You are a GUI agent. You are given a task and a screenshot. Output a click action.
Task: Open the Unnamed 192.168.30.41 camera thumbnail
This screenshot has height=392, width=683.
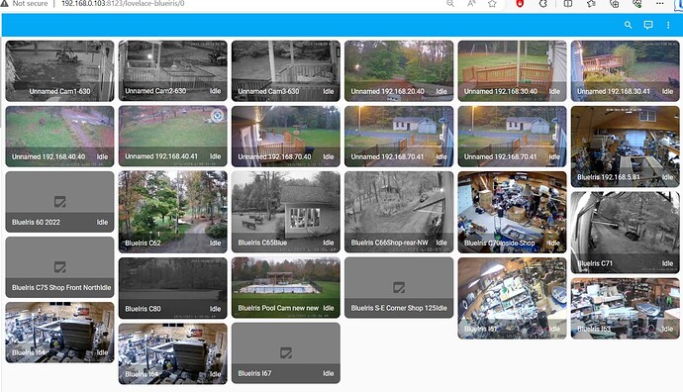pyautogui.click(x=625, y=71)
